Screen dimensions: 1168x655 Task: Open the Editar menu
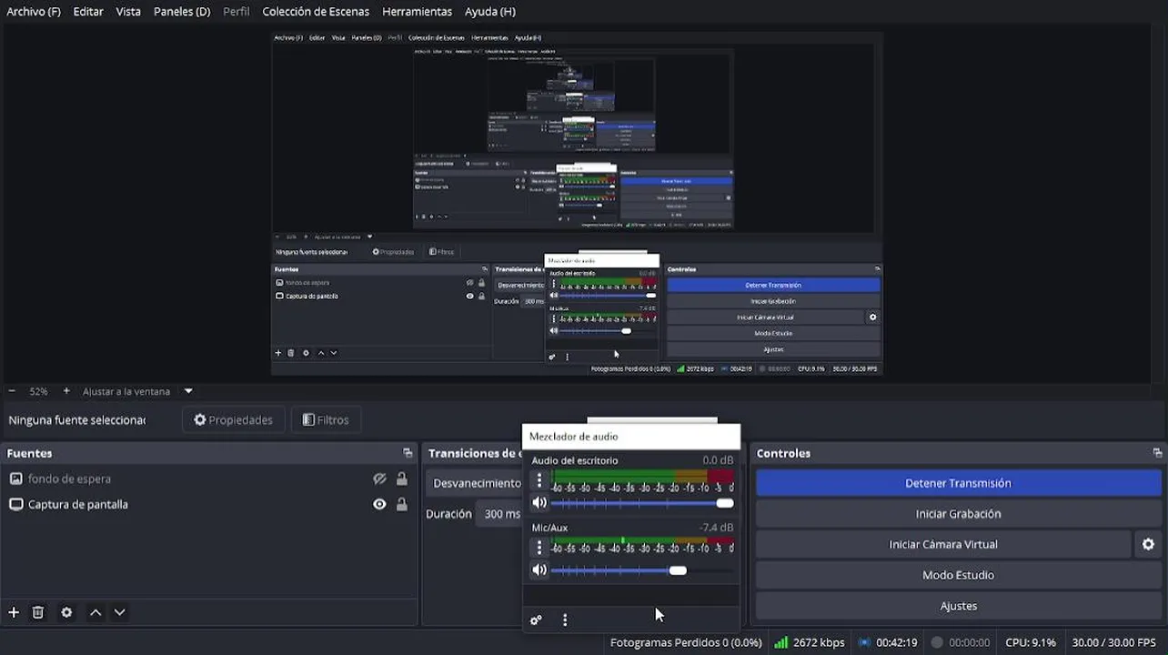tap(88, 11)
